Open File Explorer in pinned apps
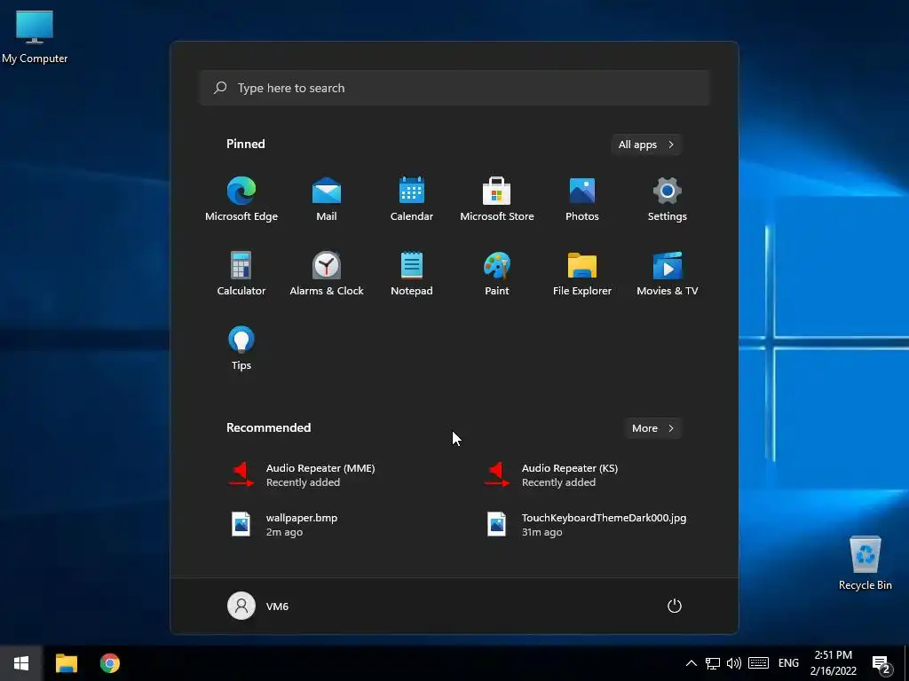Image resolution: width=909 pixels, height=681 pixels. [582, 274]
